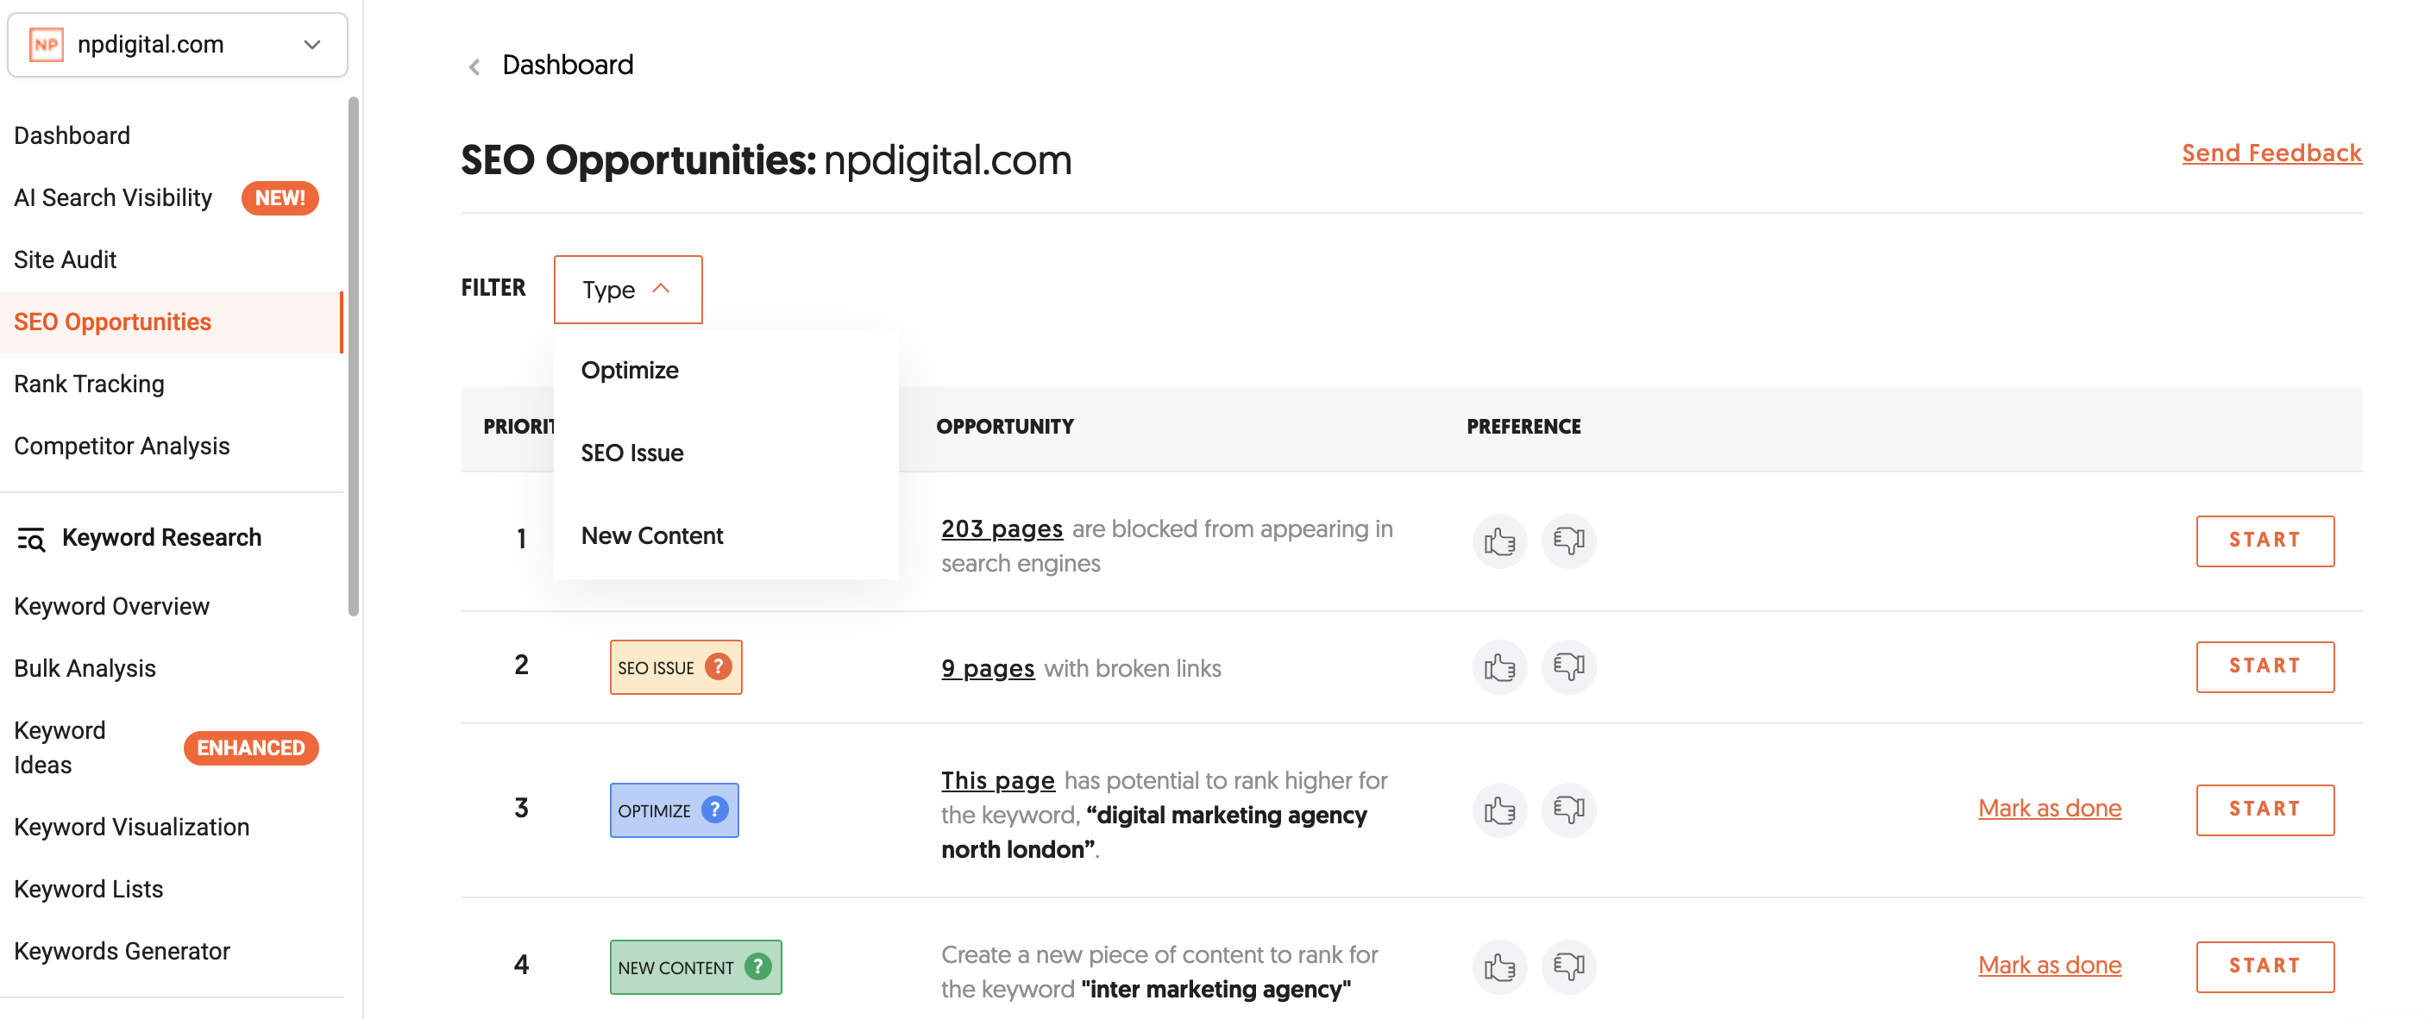Screen dimensions: 2431x1019
Task: Click the OPTIMIZE badge help icon
Action: pos(714,810)
